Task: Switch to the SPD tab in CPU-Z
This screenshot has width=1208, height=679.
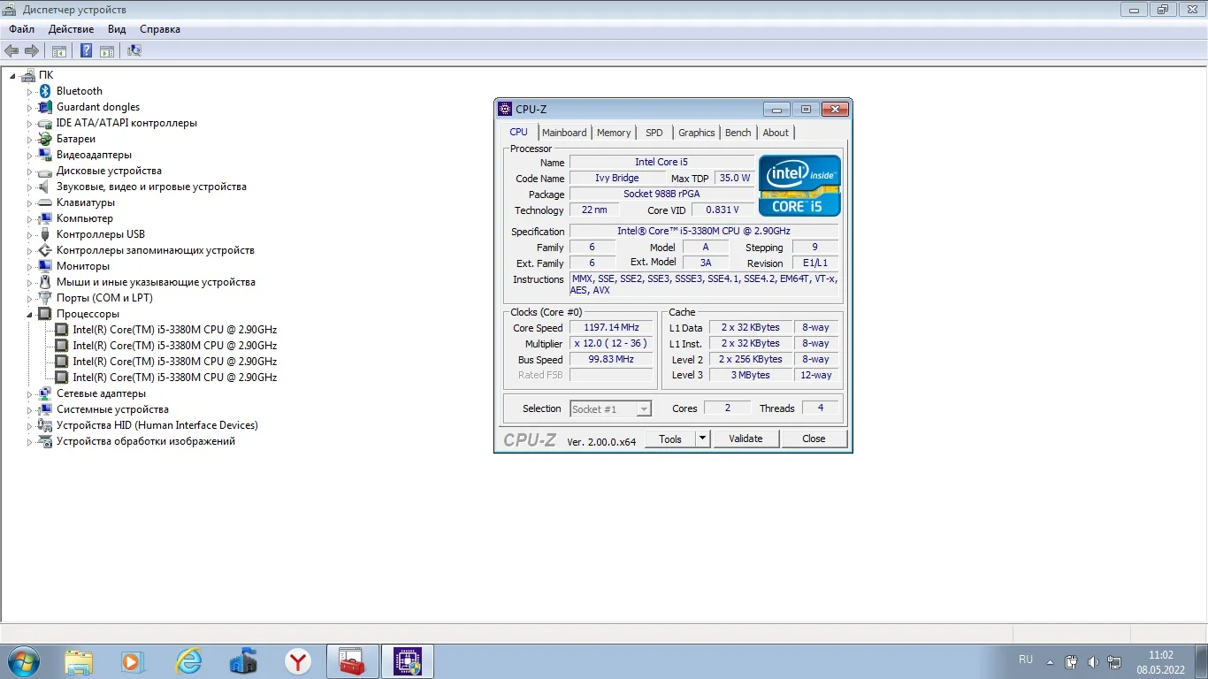Action: [654, 133]
